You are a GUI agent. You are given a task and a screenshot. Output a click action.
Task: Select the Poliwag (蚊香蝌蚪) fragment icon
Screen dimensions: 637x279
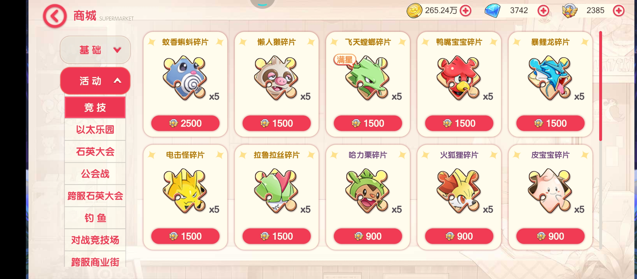click(x=185, y=78)
